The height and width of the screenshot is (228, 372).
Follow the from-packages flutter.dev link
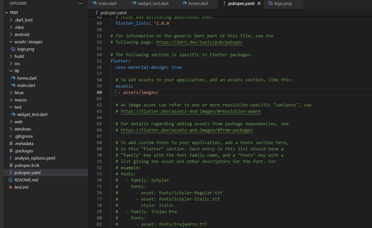[186, 130]
